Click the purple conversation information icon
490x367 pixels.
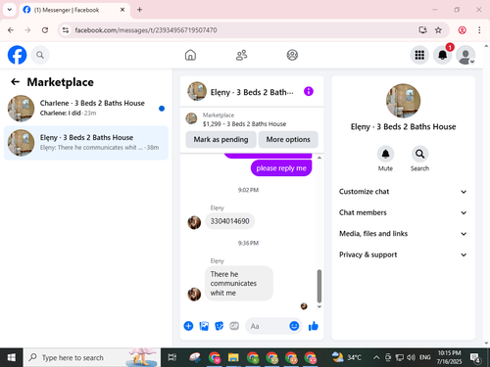(309, 91)
